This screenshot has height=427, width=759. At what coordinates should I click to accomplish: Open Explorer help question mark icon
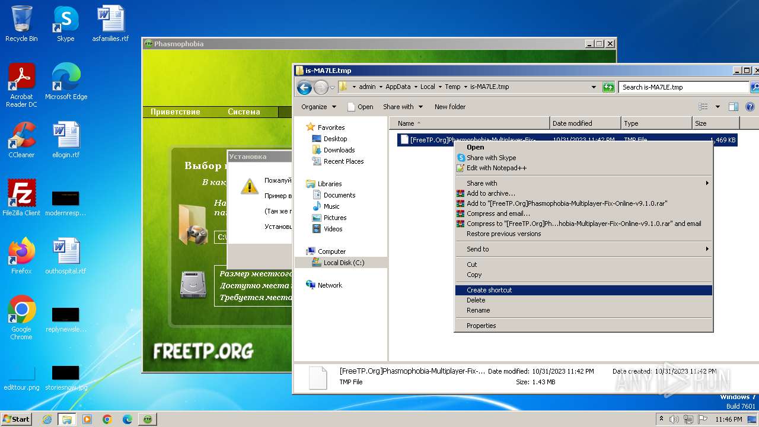click(750, 107)
